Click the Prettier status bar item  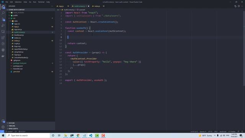[x=232, y=131]
